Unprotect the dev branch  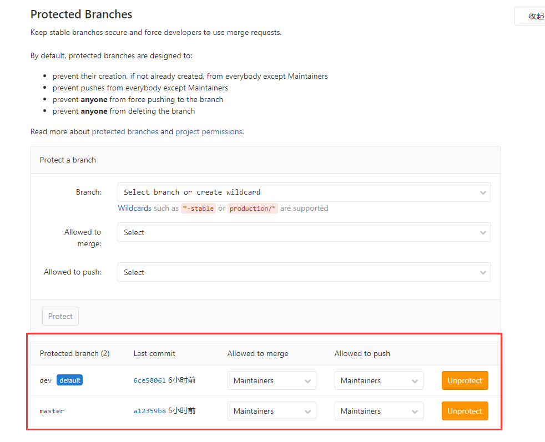(x=465, y=380)
